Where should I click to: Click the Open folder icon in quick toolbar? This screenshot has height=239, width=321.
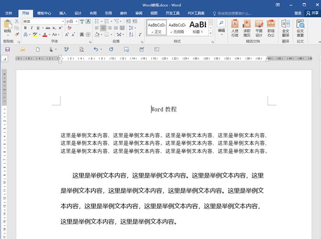22,50
